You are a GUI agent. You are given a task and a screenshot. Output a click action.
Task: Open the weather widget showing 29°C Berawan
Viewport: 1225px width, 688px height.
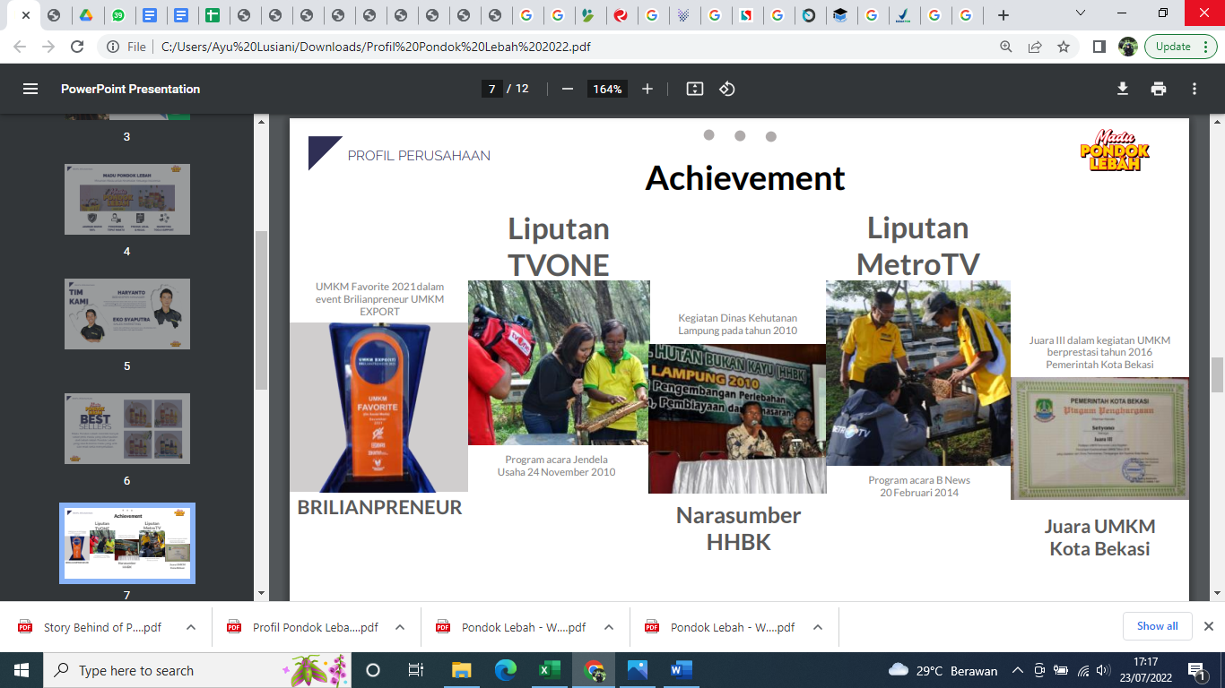943,670
